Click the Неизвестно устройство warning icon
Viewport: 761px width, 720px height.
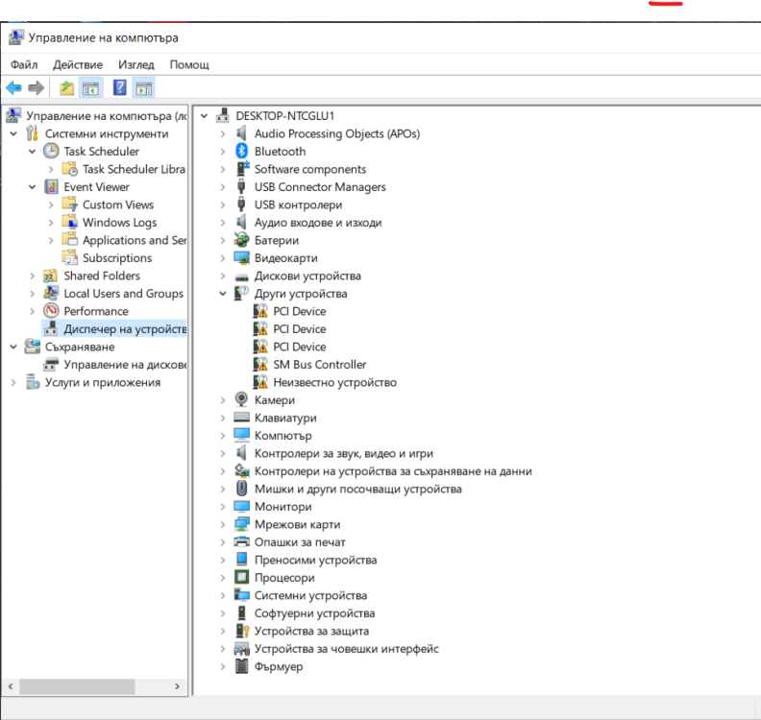click(x=260, y=382)
